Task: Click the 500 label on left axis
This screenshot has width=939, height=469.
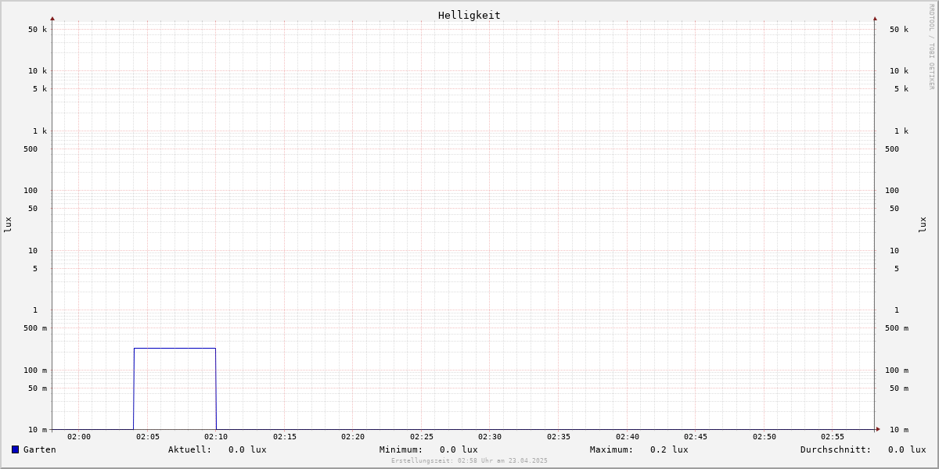Action: point(31,149)
